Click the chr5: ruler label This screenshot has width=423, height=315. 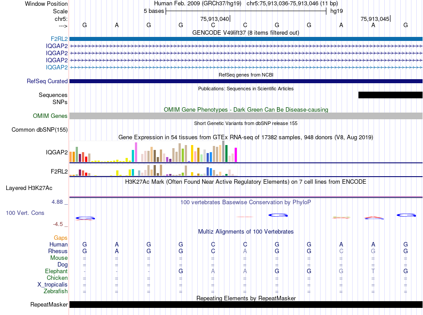pyautogui.click(x=61, y=19)
